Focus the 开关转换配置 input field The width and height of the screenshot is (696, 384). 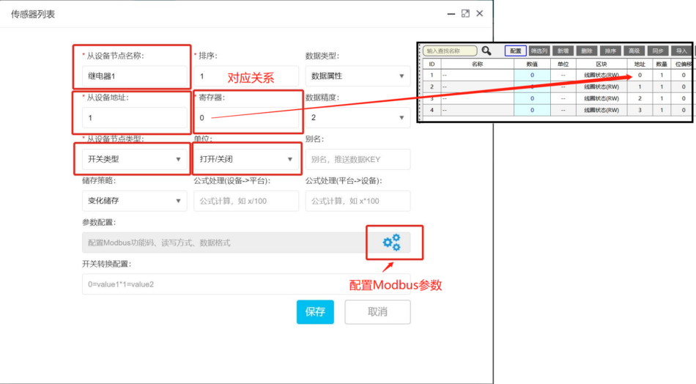pyautogui.click(x=246, y=284)
